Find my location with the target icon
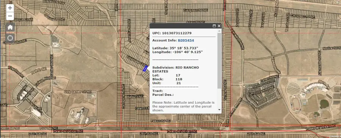Image resolution: width=341 pixels, height=138 pixels. [x=10, y=38]
